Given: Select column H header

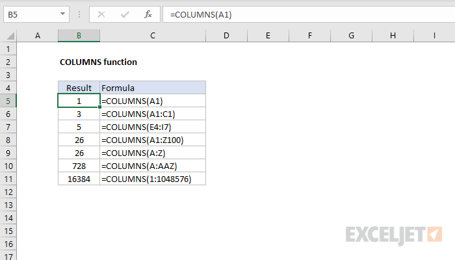Looking at the screenshot, I should pos(393,35).
